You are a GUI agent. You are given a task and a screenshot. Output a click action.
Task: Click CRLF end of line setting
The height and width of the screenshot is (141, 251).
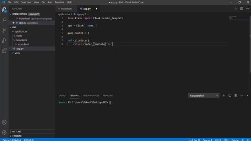point(226,140)
